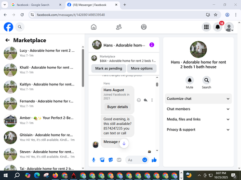241x180 pixels.
Task: Open the nine-dot Menu grid
Action: click(x=206, y=27)
